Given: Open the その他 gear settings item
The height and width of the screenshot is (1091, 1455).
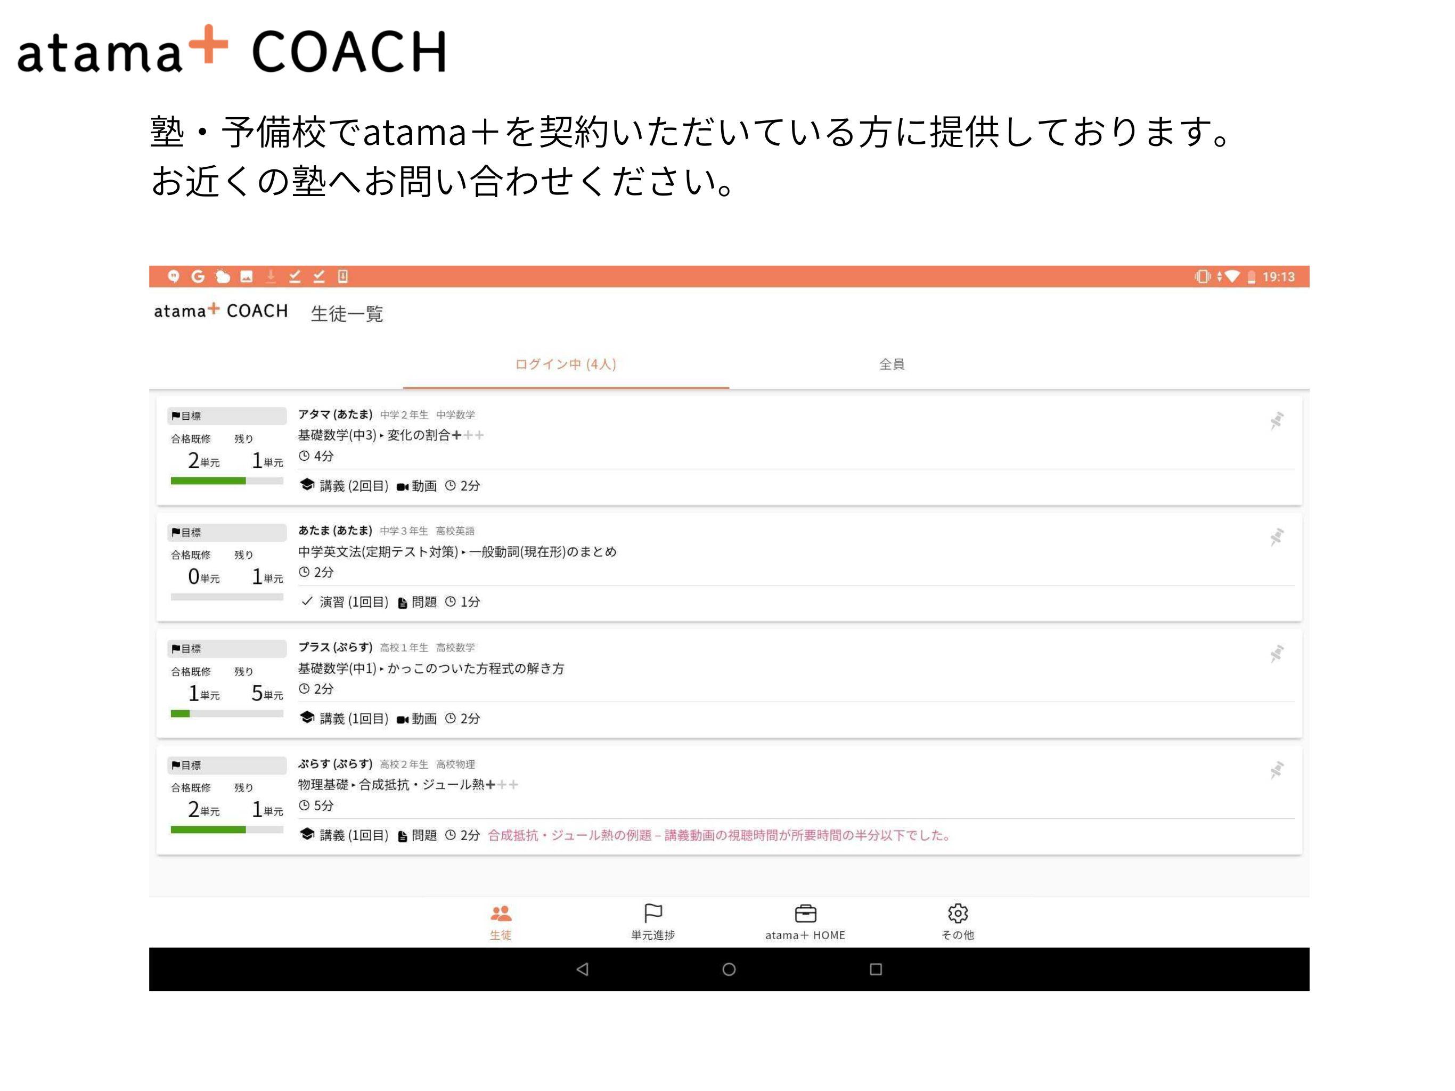Looking at the screenshot, I should pyautogui.click(x=957, y=922).
